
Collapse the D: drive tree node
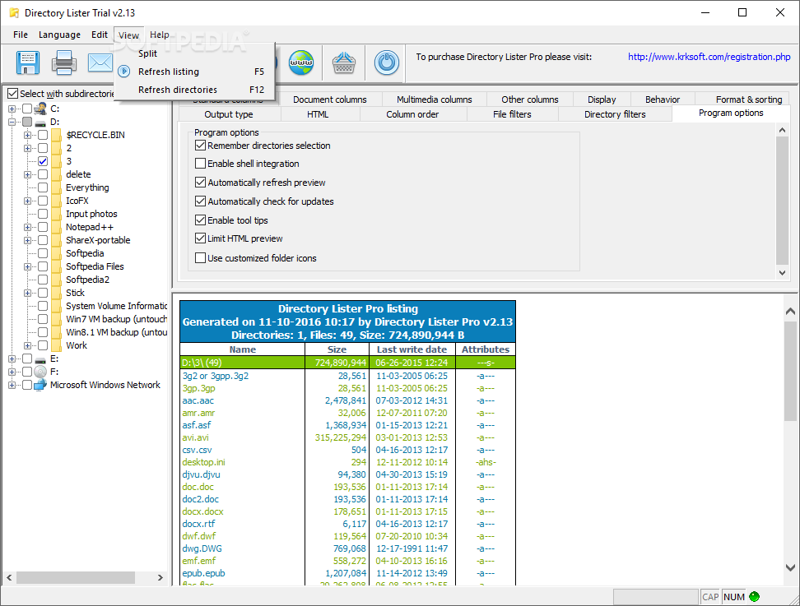pos(12,122)
